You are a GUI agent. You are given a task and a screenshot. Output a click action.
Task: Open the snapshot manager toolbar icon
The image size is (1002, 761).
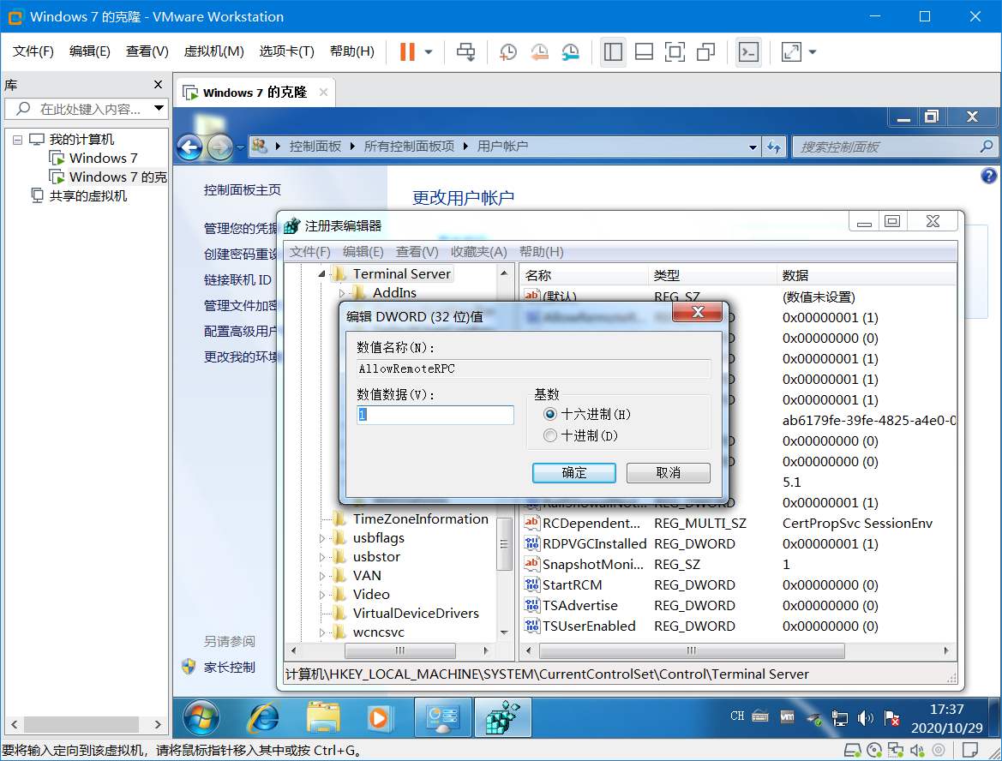[570, 52]
